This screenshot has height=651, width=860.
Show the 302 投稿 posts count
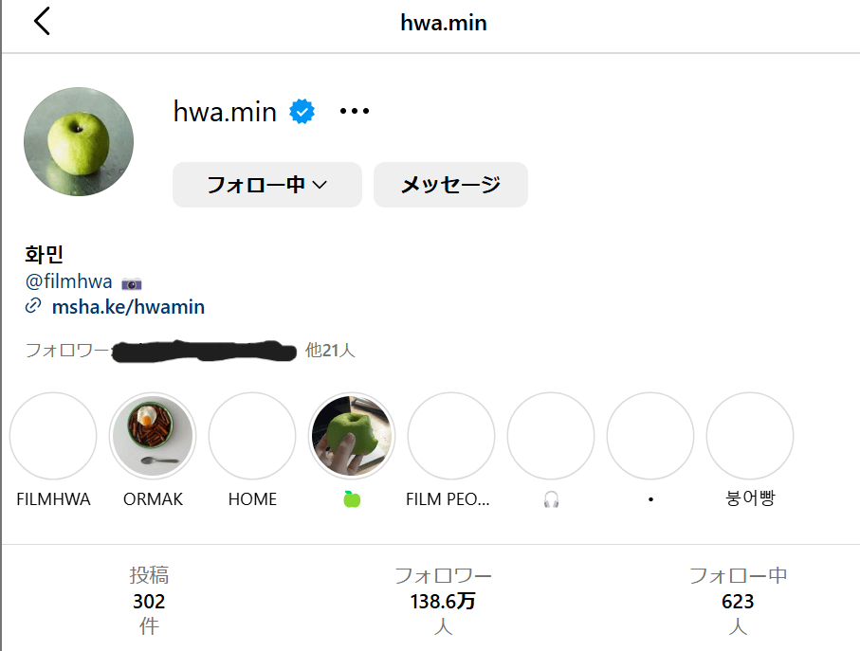point(149,601)
